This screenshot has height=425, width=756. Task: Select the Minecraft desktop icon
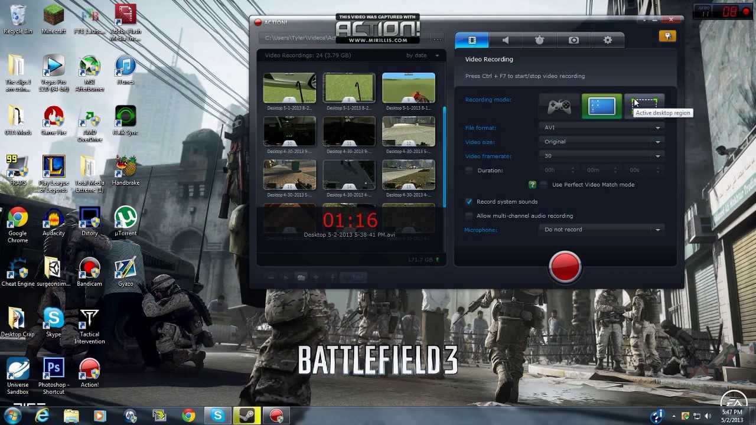(54, 19)
